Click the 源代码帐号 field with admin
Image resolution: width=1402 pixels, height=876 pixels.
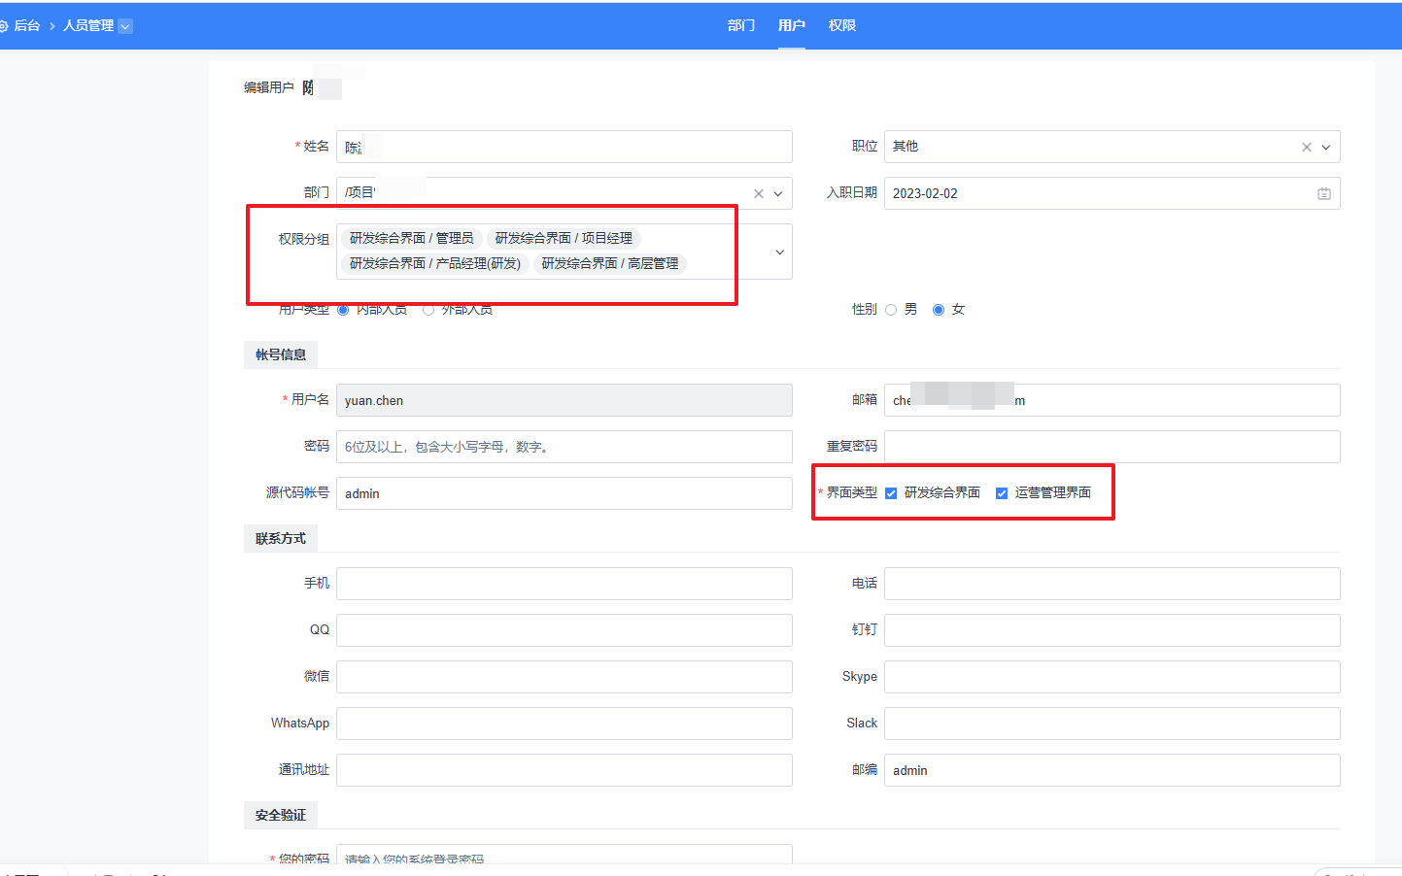pos(564,493)
